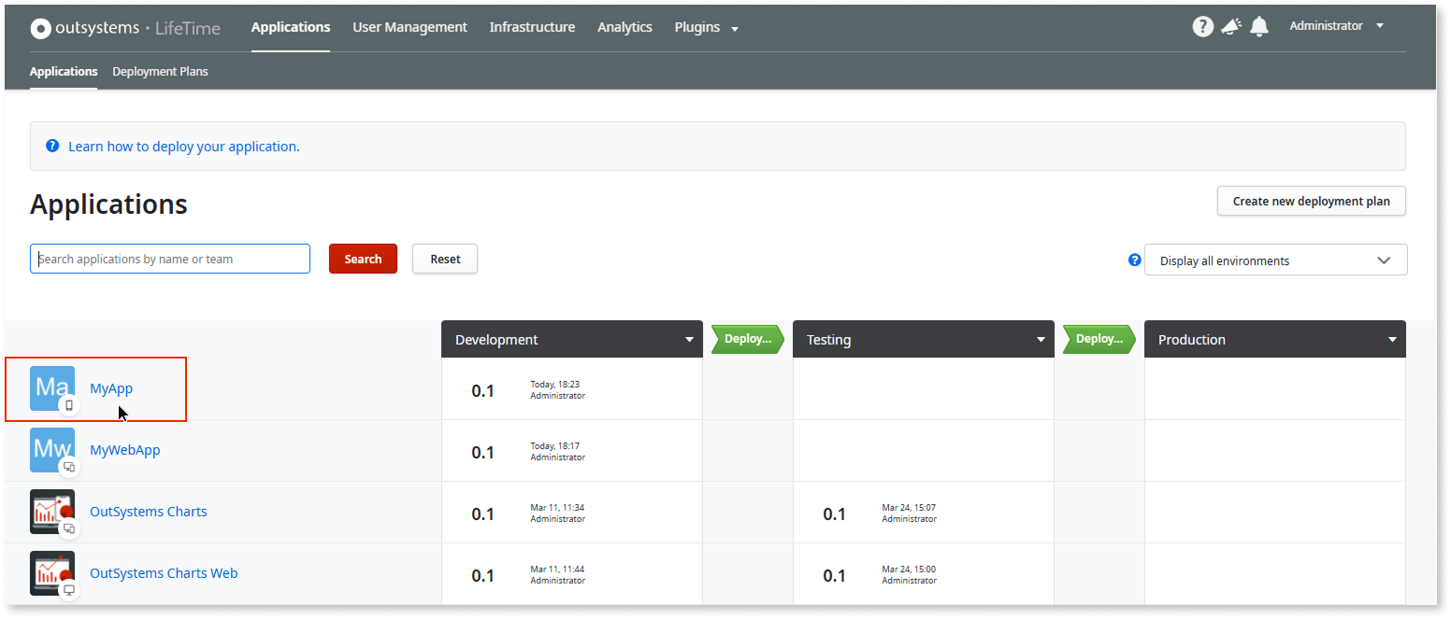
Task: Open the Production environment dropdown
Action: pos(1390,339)
